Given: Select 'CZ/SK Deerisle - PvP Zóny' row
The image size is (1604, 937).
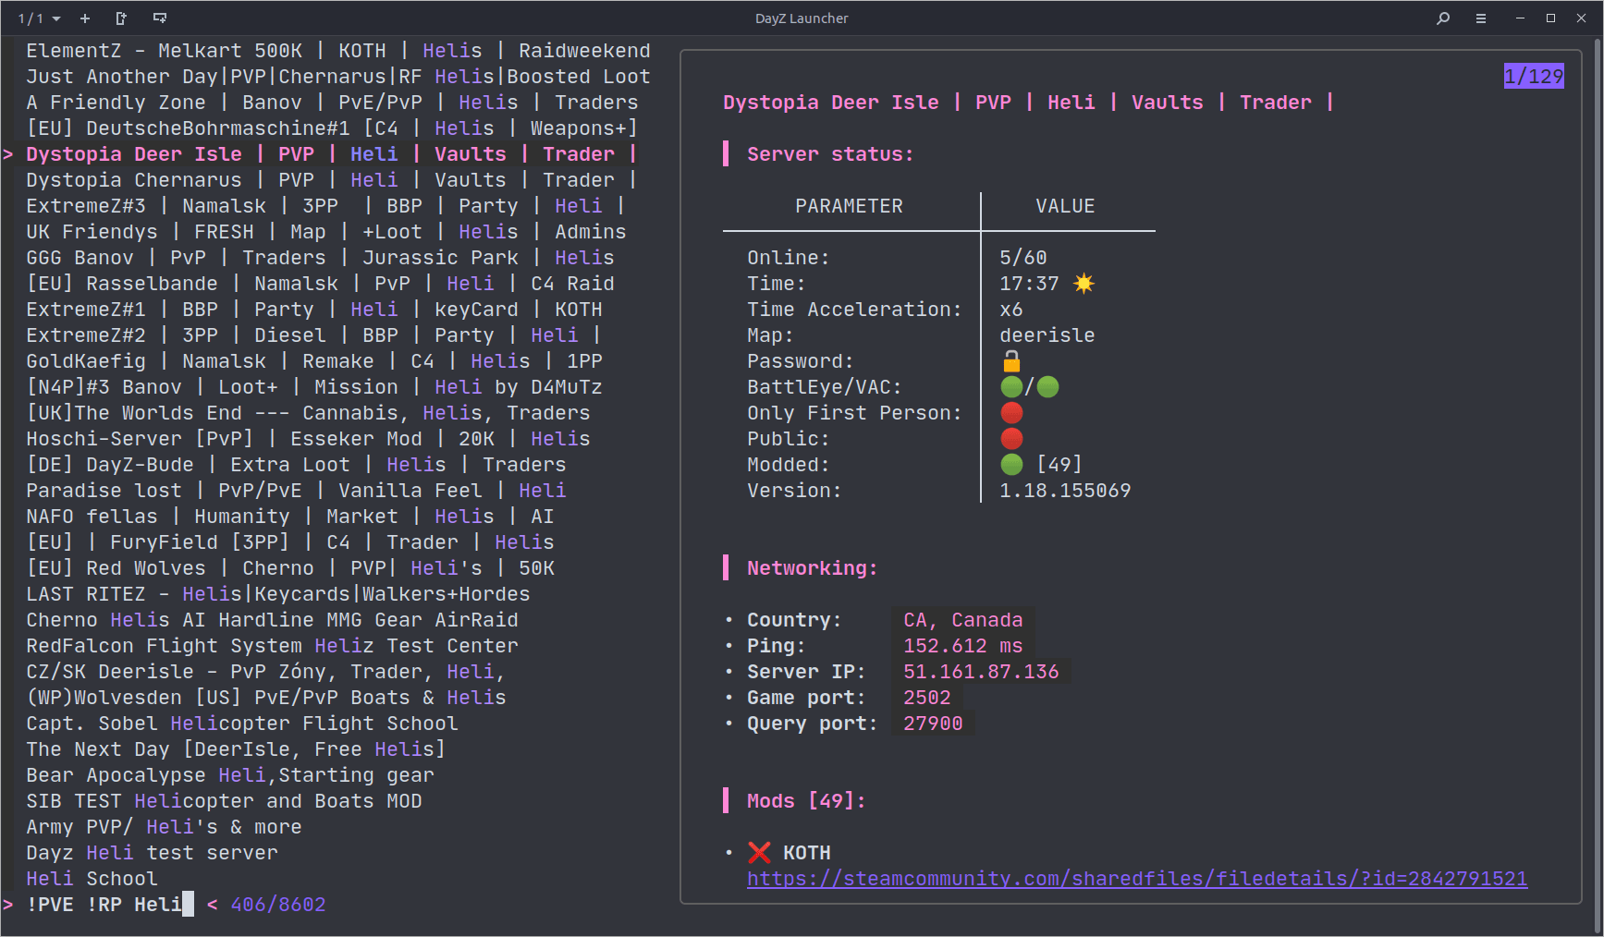Looking at the screenshot, I should [x=266, y=672].
